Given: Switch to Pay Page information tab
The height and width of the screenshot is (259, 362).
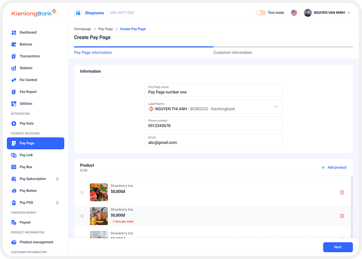Looking at the screenshot, I should click(93, 52).
